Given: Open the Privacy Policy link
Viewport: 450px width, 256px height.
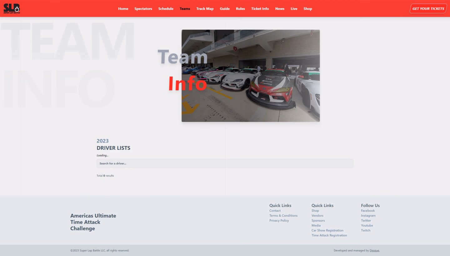Looking at the screenshot, I should (279, 221).
